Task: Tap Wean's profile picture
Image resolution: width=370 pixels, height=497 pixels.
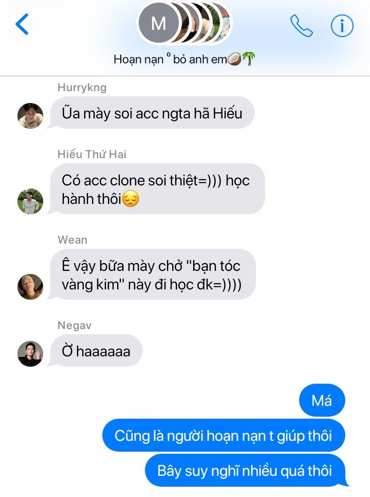Action: [30, 287]
